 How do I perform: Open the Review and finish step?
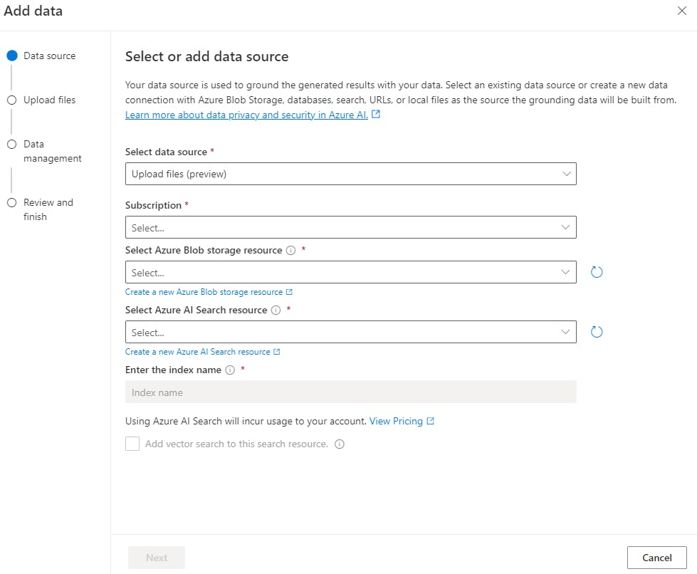tap(48, 209)
